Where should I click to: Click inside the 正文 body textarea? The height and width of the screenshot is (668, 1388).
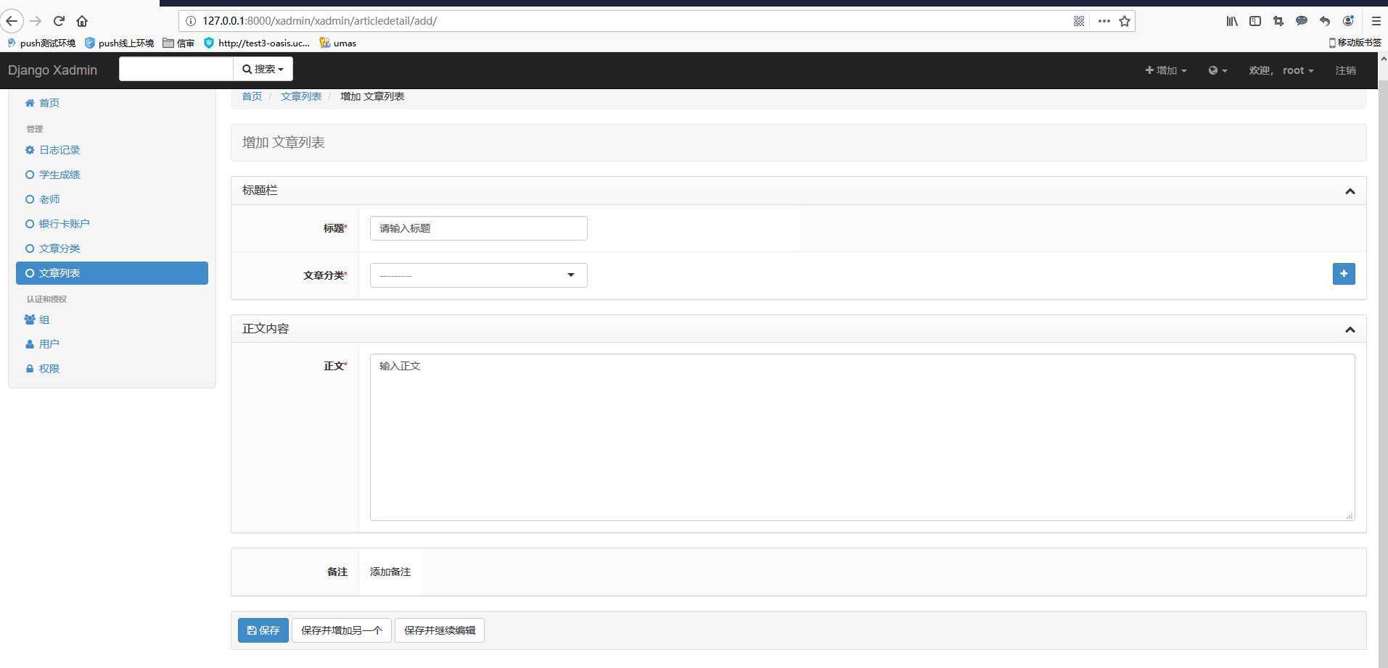(x=862, y=437)
